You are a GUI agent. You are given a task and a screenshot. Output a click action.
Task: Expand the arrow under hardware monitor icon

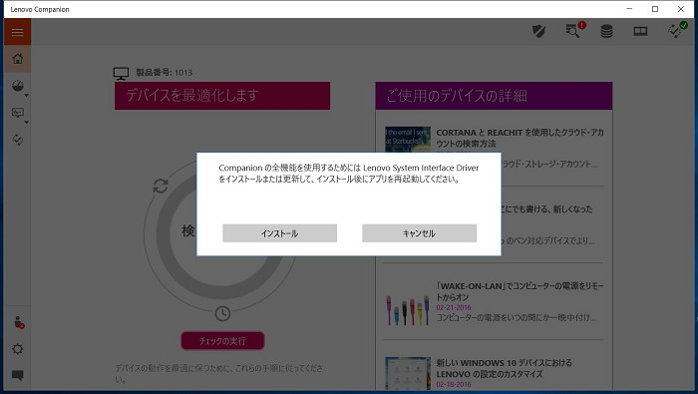pyautogui.click(x=26, y=122)
